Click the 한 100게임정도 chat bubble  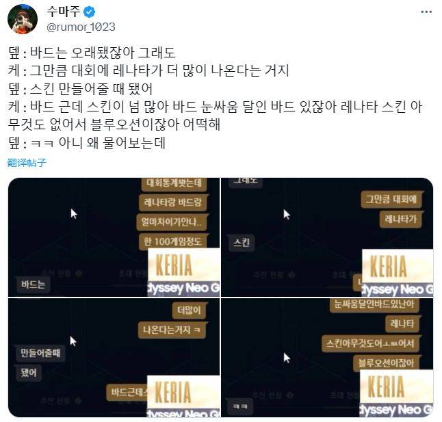pyautogui.click(x=173, y=241)
